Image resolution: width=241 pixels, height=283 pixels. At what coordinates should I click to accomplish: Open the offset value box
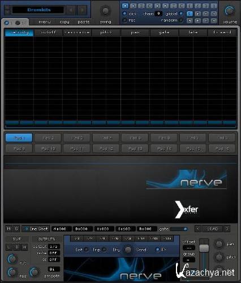[x=189, y=248]
